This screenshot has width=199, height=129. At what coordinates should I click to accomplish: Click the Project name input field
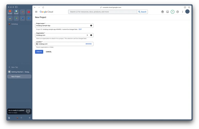pos(62,26)
